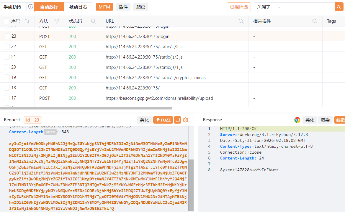Select the static/js/2.js URL
This screenshot has width=345, height=216.
[x=144, y=47]
